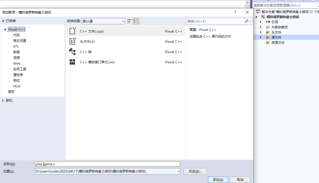The width and height of the screenshot is (319, 183).
Task: Open the help question mark button
Action: tap(235, 12)
